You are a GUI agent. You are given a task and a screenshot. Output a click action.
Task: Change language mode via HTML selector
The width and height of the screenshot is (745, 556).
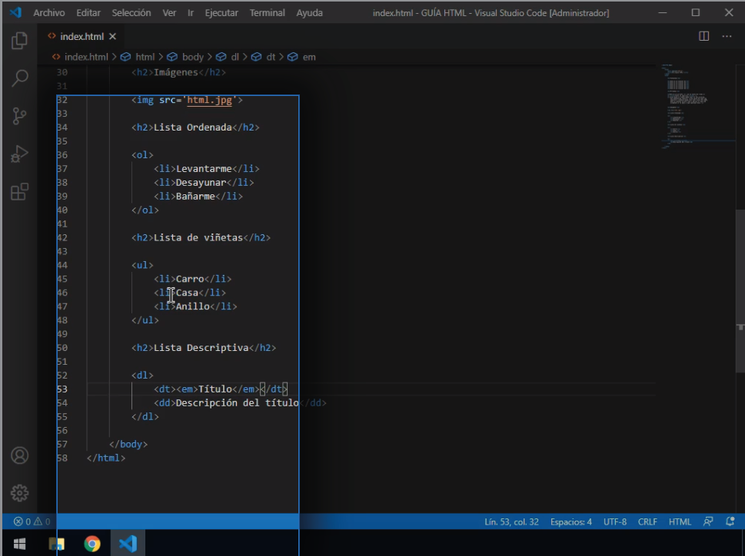[680, 521]
